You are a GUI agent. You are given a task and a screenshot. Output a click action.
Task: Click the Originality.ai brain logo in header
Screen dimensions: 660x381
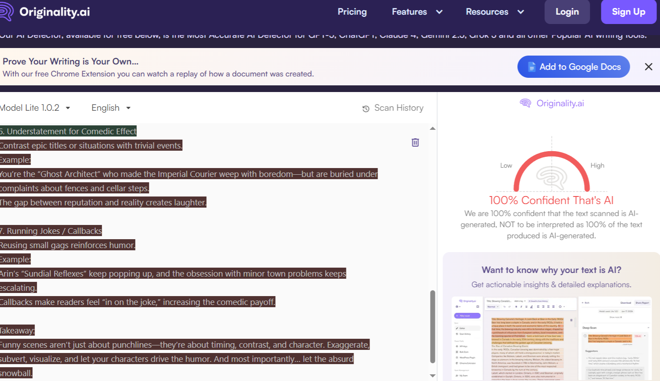(x=6, y=12)
